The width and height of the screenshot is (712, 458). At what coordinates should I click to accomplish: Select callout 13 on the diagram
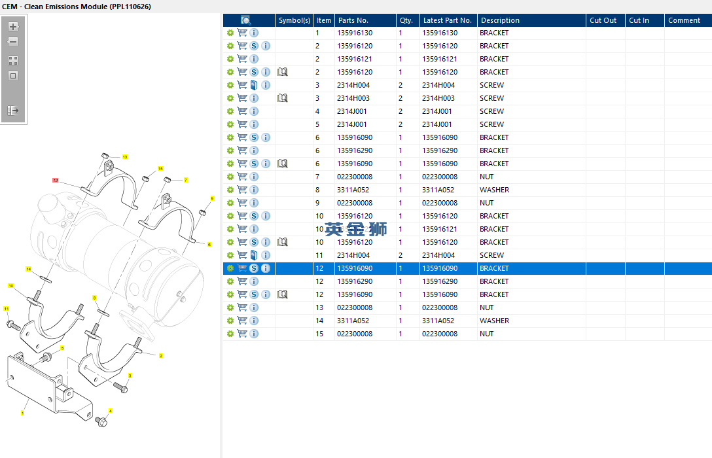[125, 156]
